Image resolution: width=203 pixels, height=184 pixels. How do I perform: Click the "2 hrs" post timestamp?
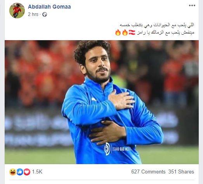coord(33,14)
